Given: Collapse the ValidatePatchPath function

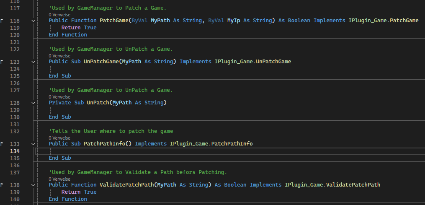Looking at the screenshot, I should (x=33, y=185).
